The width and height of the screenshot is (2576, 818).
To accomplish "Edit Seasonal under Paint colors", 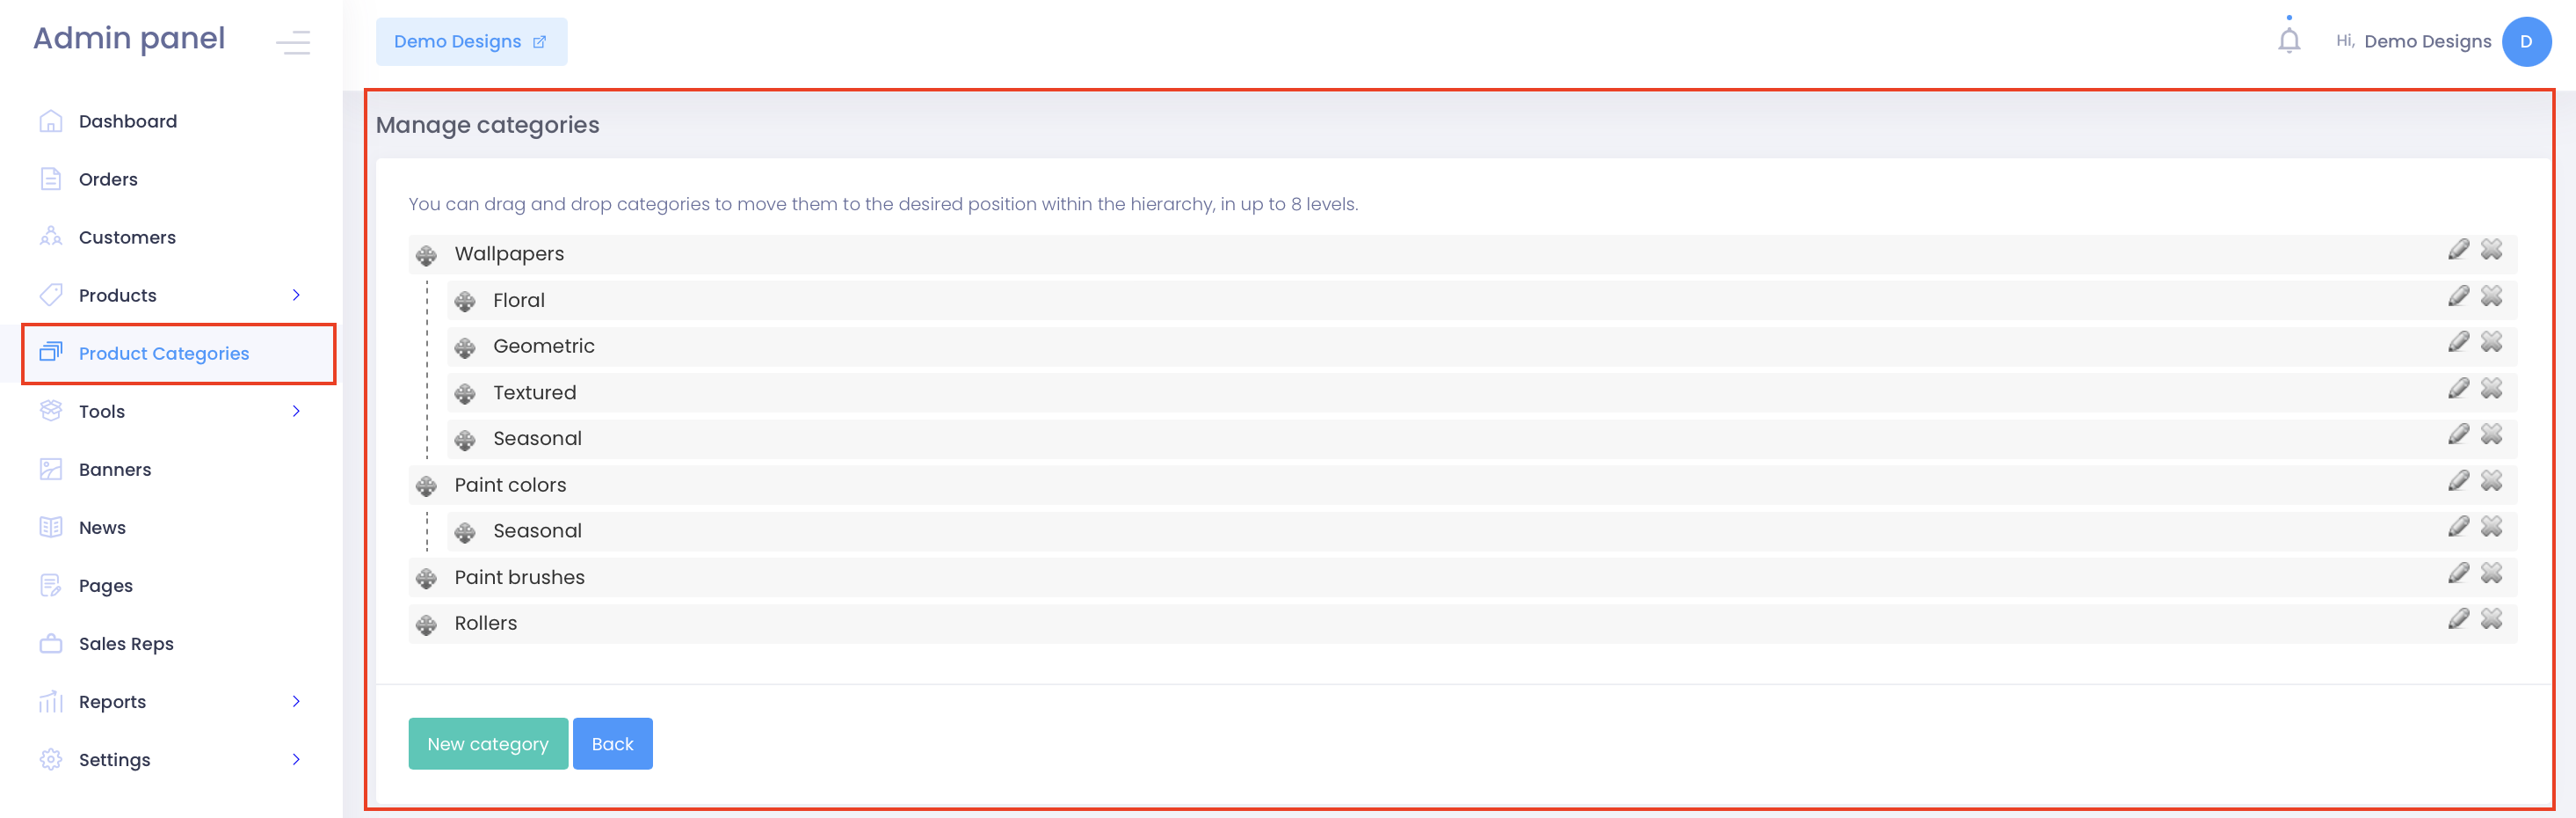I will tap(2458, 527).
